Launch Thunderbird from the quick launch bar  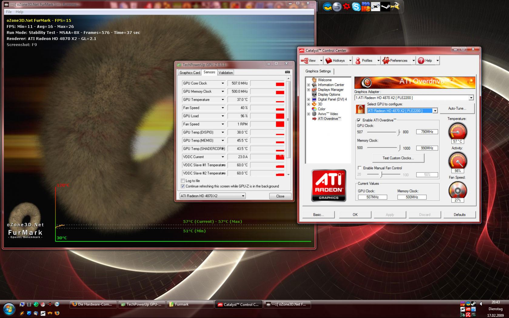coord(36,313)
